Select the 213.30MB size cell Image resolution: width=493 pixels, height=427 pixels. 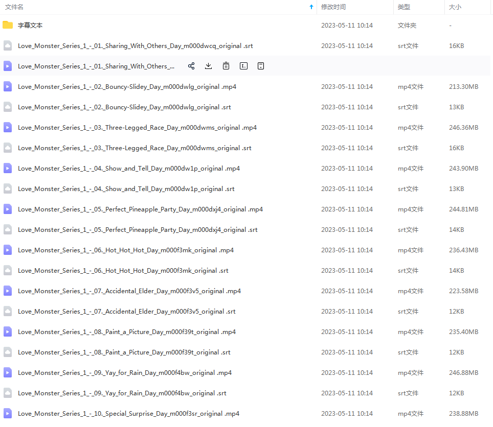[464, 87]
